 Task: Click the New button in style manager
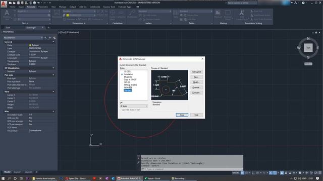(196, 77)
